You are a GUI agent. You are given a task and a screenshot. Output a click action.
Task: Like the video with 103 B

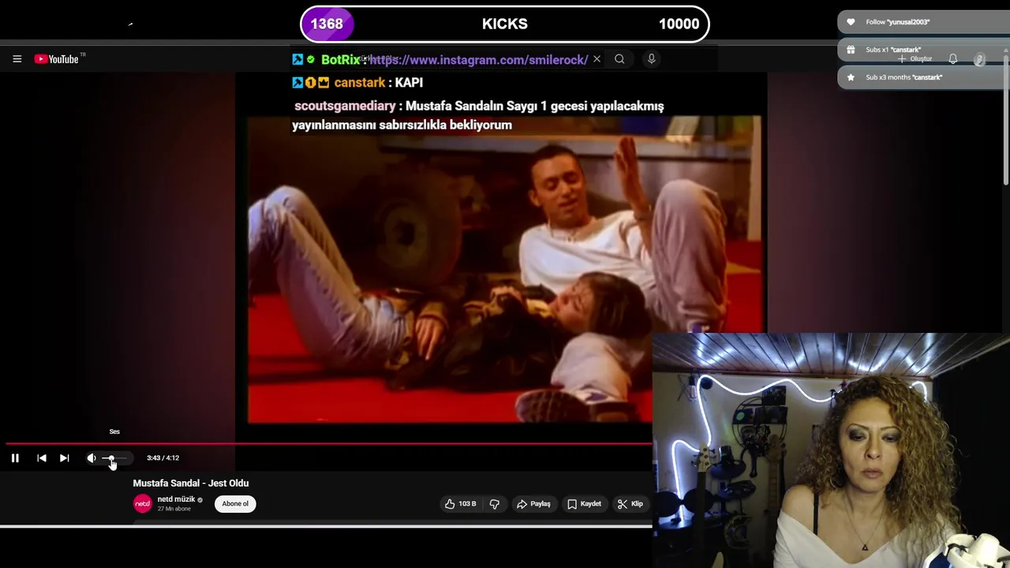click(x=460, y=503)
